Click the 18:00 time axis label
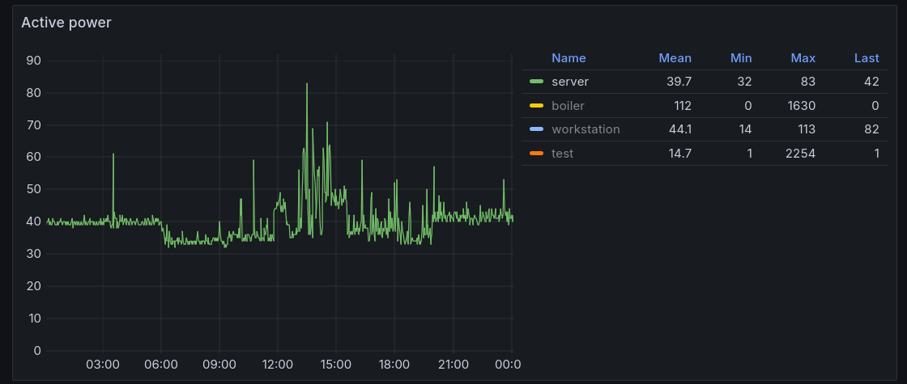907x384 pixels. tap(394, 365)
